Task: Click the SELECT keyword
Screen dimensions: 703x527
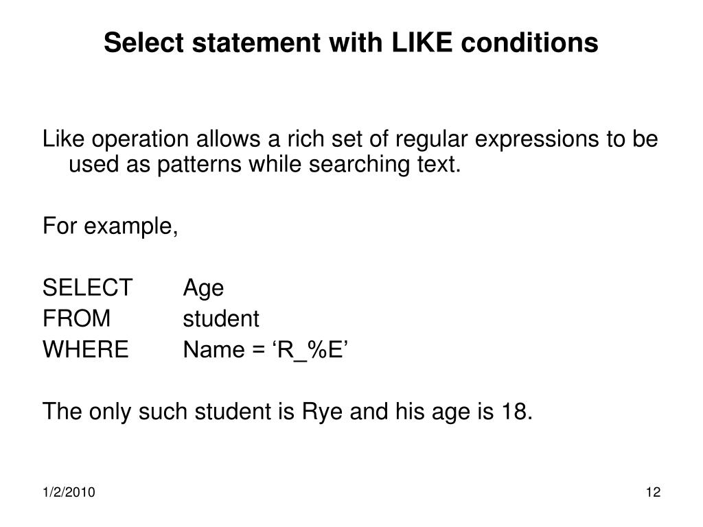Action: point(87,288)
